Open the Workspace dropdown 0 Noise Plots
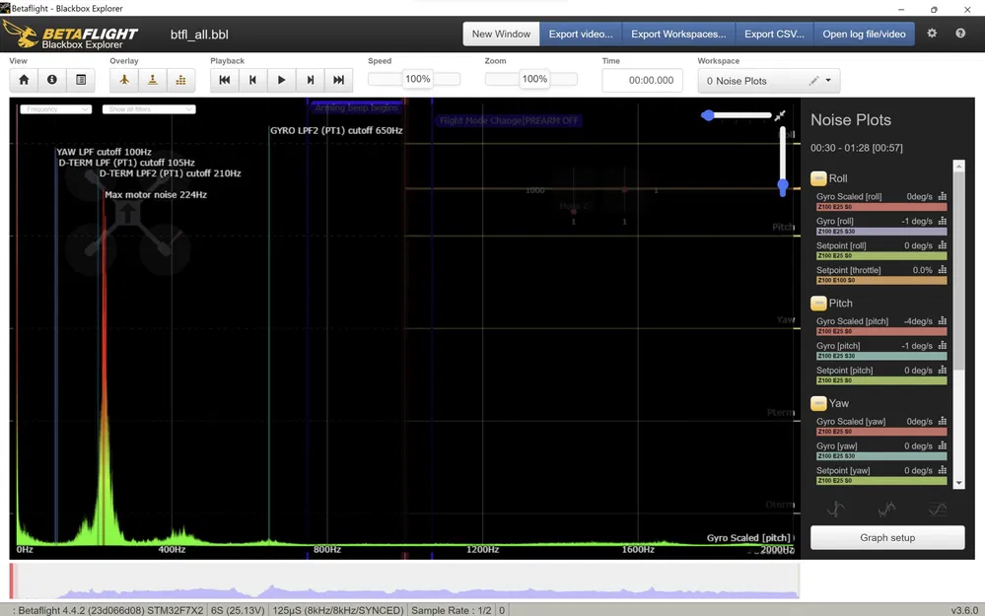 pos(768,81)
